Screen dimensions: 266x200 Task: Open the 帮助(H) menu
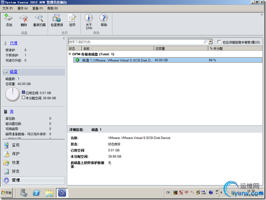point(52,8)
